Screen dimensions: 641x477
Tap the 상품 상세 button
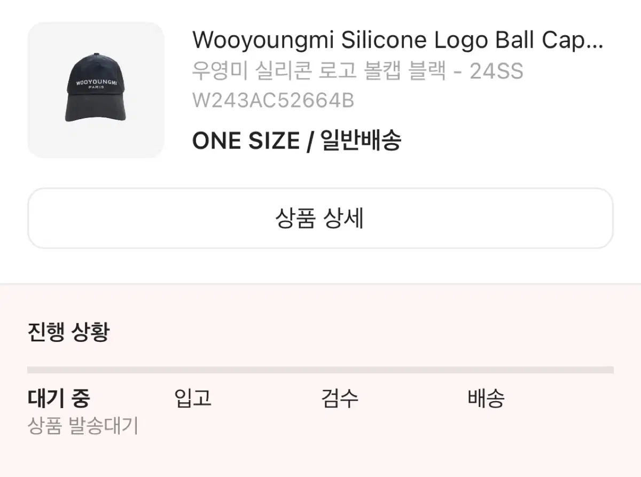click(x=320, y=218)
